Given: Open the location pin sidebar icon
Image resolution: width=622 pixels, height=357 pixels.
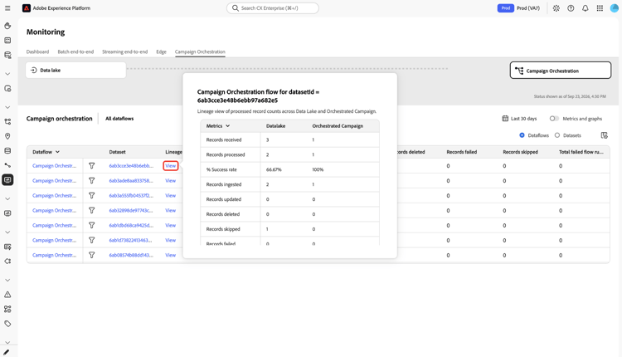Looking at the screenshot, I should [x=7, y=136].
